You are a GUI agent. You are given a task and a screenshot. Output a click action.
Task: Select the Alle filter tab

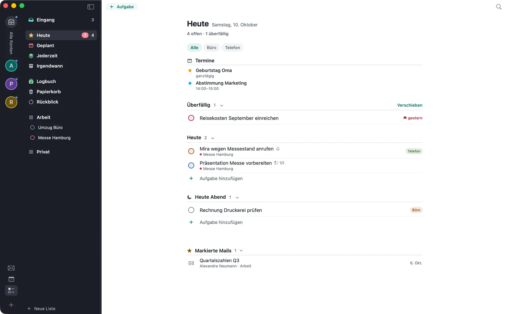pyautogui.click(x=194, y=48)
